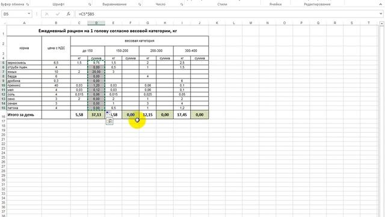Select total cell 5,58 in column C
The width and height of the screenshot is (385, 217).
(x=79, y=115)
